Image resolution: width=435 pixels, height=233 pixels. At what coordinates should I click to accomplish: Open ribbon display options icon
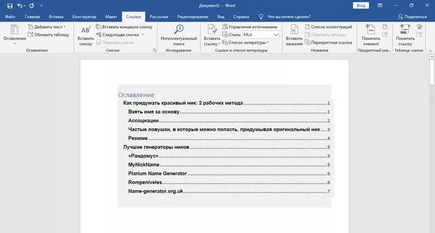pyautogui.click(x=380, y=5)
